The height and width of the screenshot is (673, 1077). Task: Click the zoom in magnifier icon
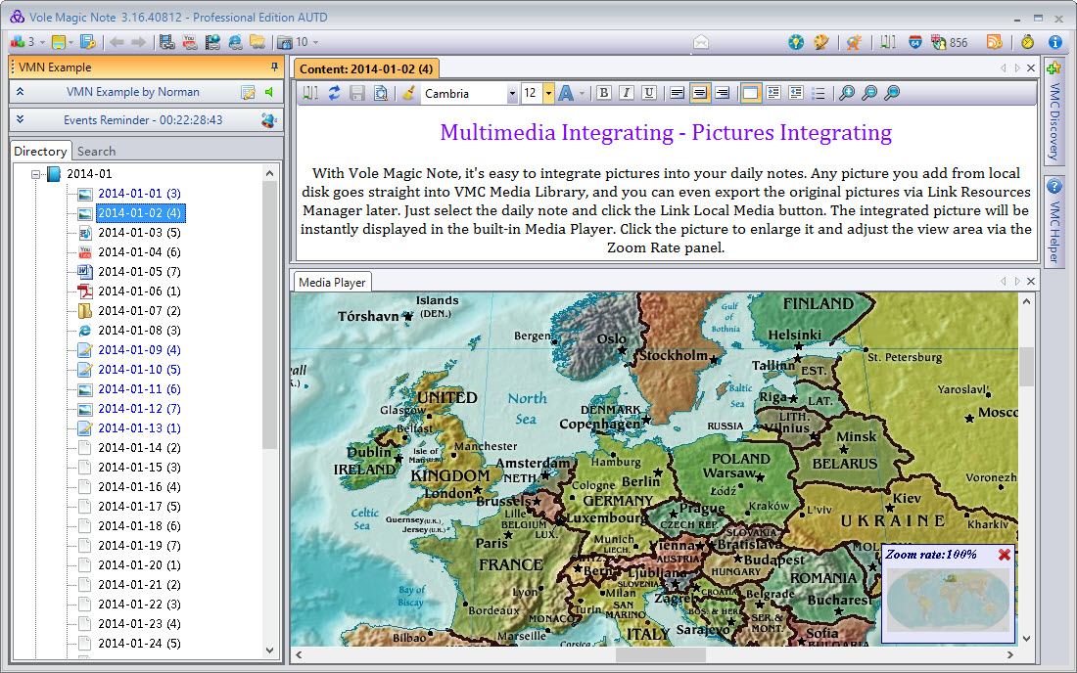tap(845, 93)
